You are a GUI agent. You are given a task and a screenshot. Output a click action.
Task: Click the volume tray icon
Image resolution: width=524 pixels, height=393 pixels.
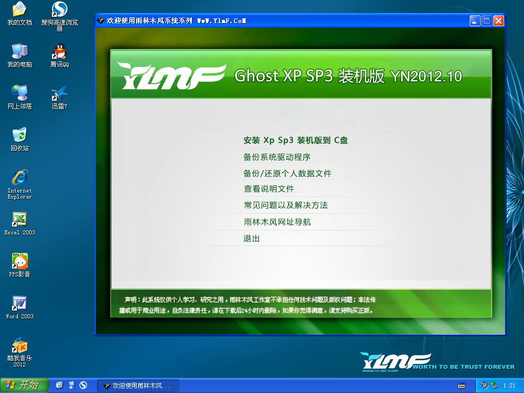tap(485, 385)
